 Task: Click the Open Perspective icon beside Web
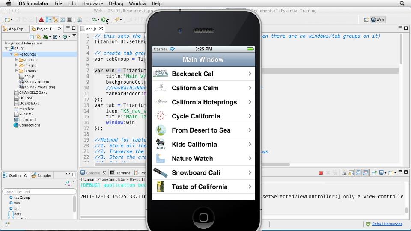pyautogui.click(x=366, y=20)
